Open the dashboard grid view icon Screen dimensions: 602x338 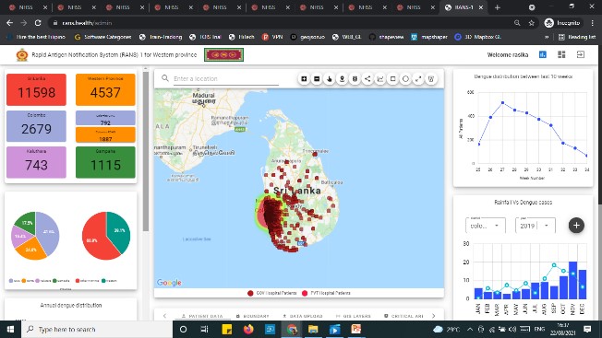point(561,54)
